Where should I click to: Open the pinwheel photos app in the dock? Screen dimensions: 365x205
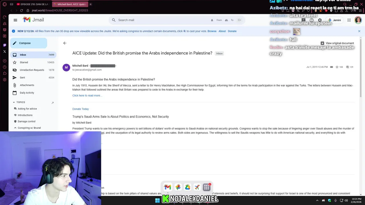click(x=178, y=187)
